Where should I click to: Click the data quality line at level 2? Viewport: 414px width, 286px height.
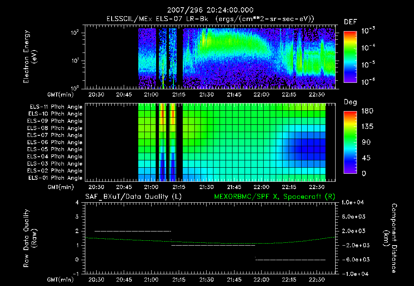[x=133, y=231]
